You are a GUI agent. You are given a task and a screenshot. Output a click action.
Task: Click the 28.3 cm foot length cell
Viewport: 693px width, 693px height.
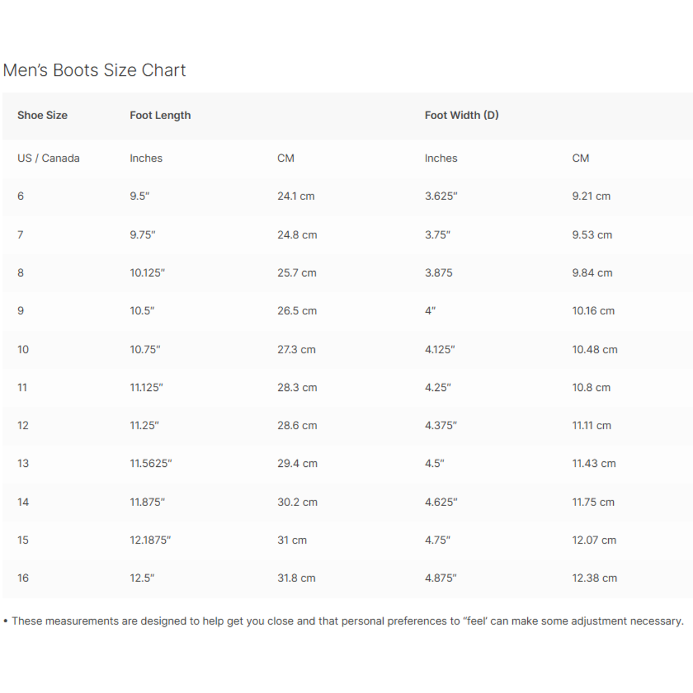297,388
